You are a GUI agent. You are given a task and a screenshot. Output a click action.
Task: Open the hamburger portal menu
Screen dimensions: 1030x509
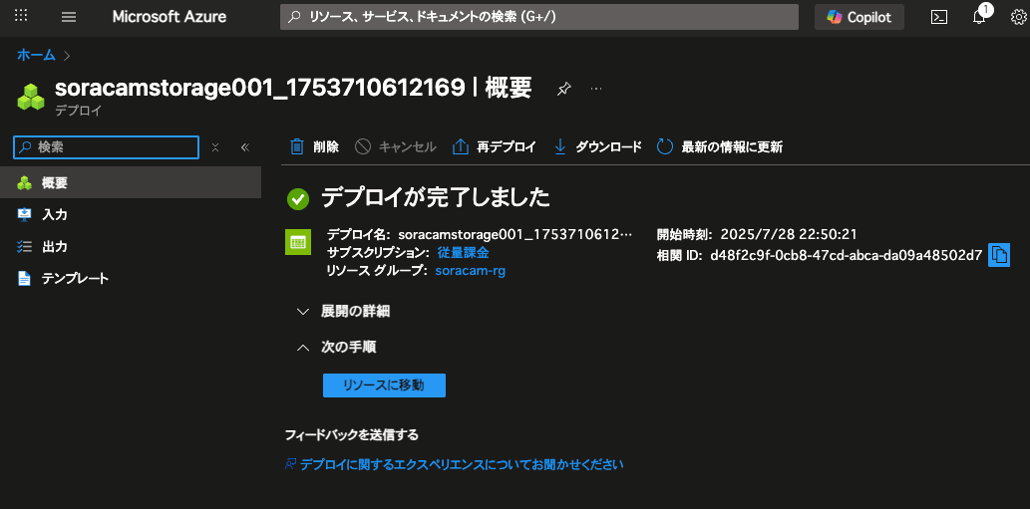[69, 17]
